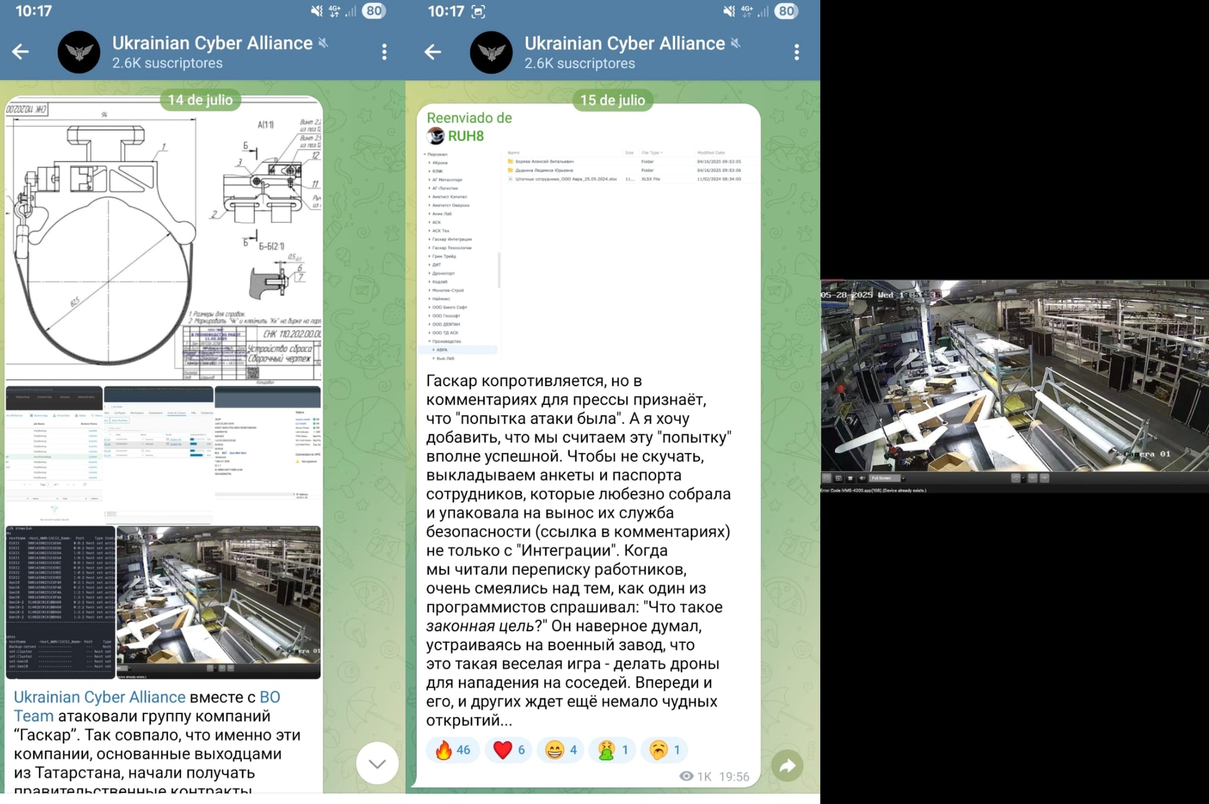Toggle the camera audio speaker icon
This screenshot has height=804, width=1209.
coord(862,478)
